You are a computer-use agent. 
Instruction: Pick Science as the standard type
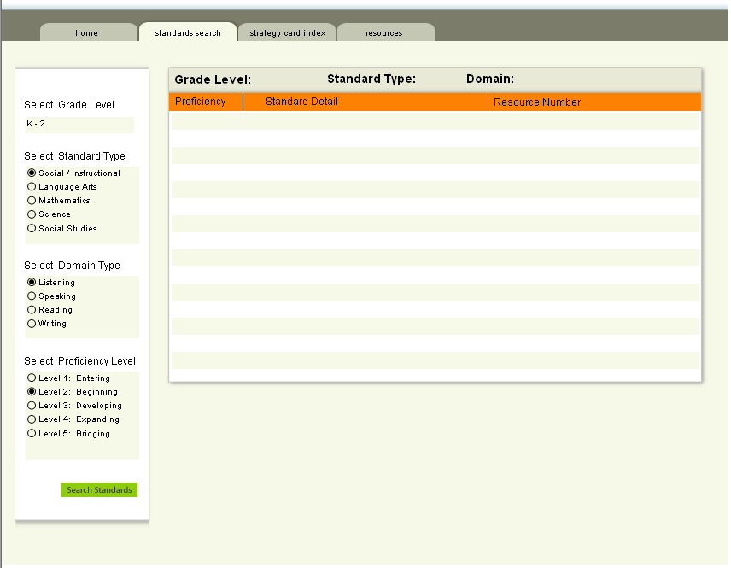(x=32, y=214)
